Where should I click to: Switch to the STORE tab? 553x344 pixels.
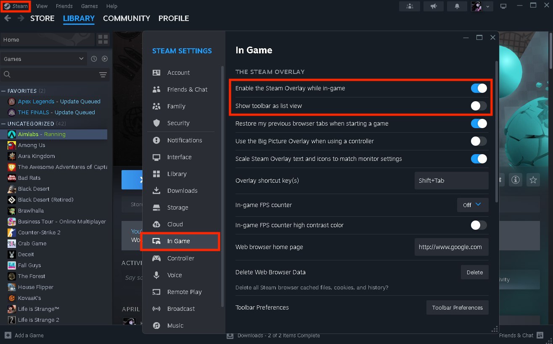click(x=42, y=18)
